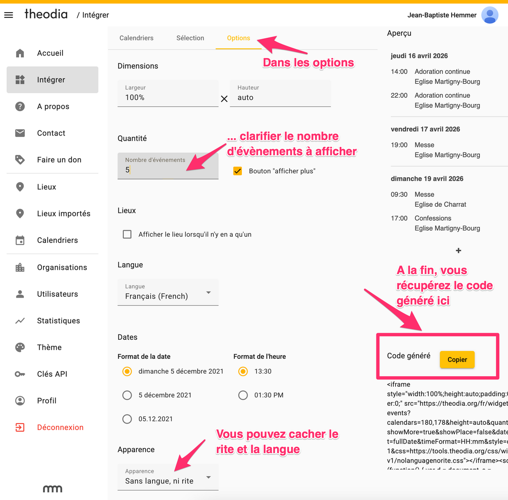Expand the Apparence dropdown

[x=168, y=477]
